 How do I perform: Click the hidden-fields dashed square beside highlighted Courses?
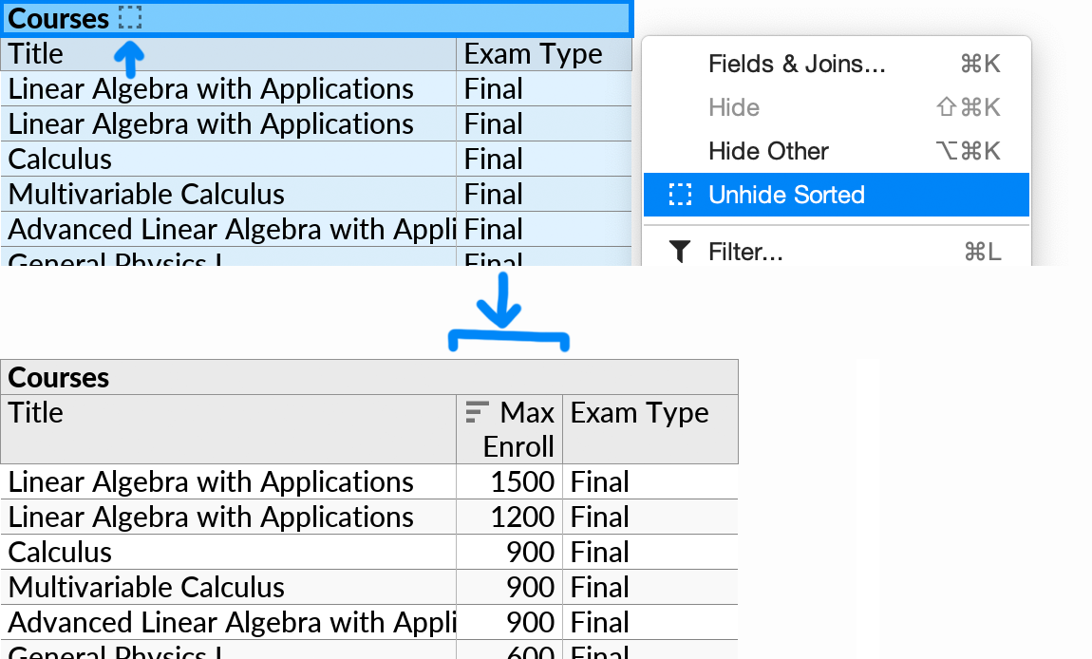(x=130, y=18)
